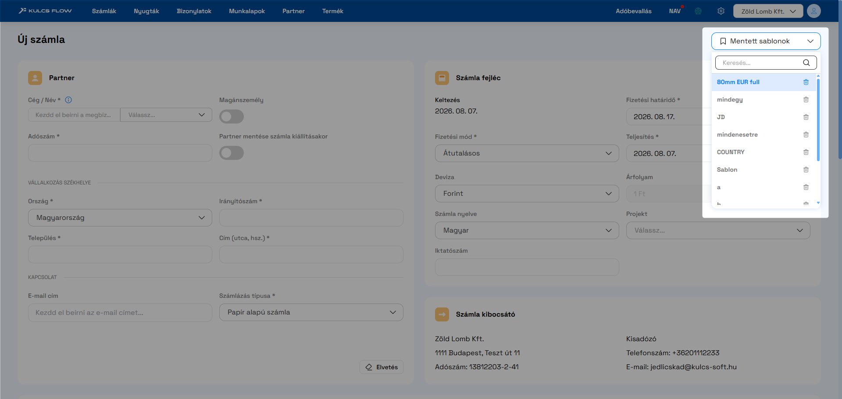Toggle Partner mentése számla kiállításakor switch
The image size is (842, 399).
[232, 153]
